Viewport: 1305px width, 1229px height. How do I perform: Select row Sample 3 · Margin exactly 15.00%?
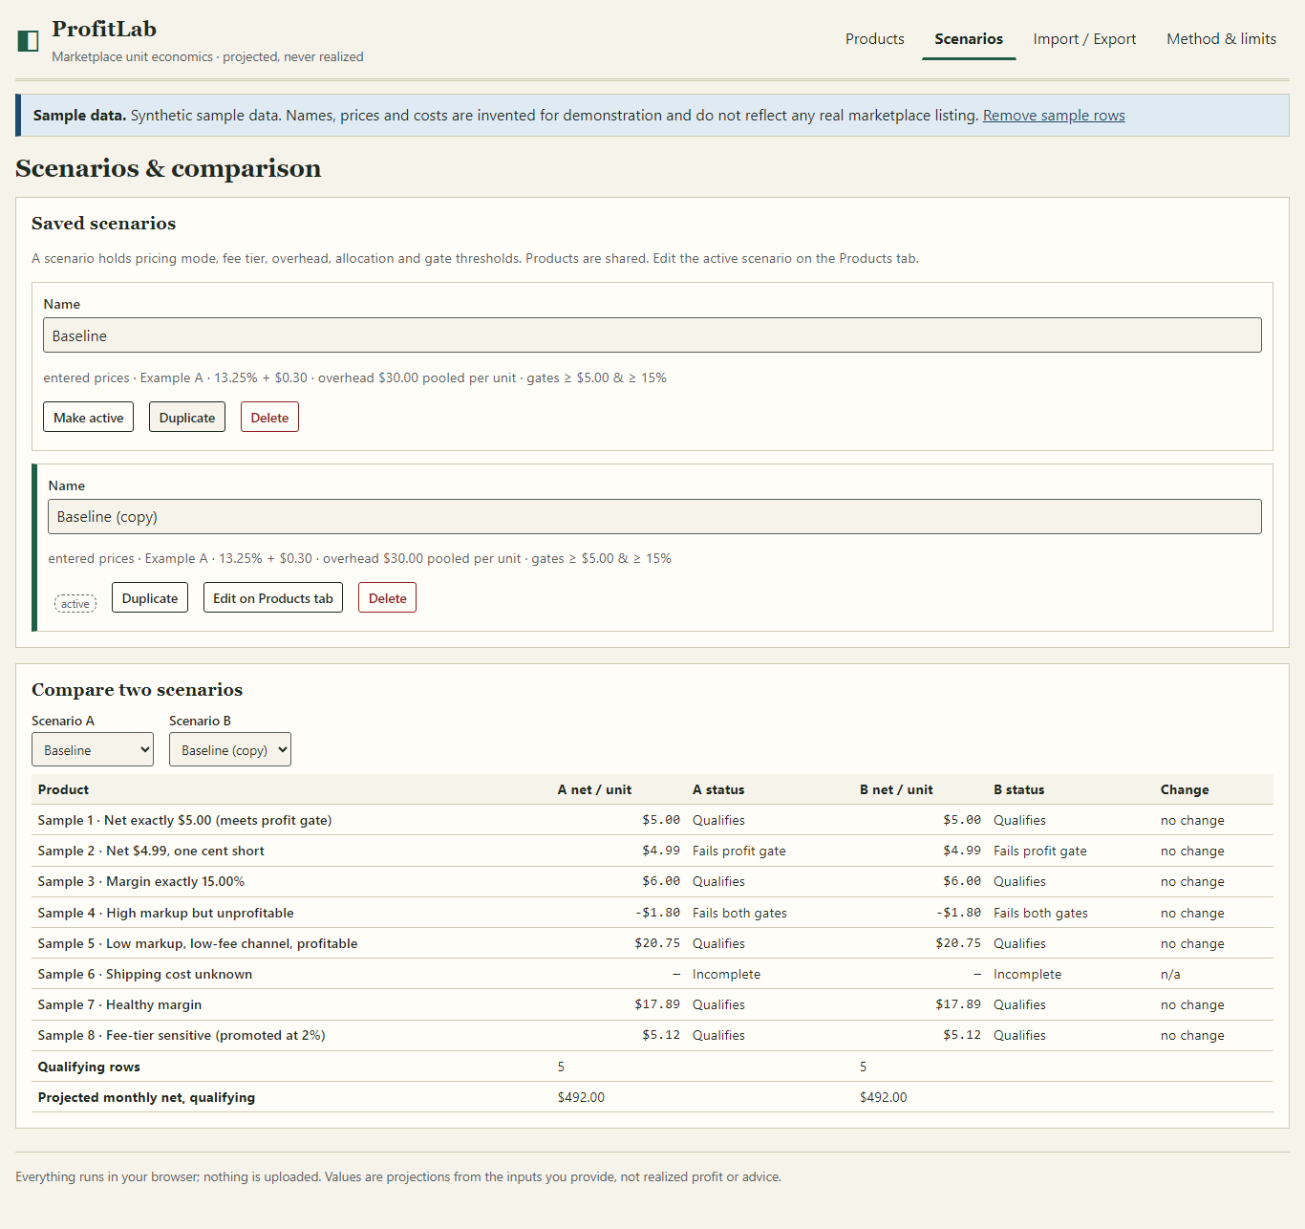pos(652,881)
